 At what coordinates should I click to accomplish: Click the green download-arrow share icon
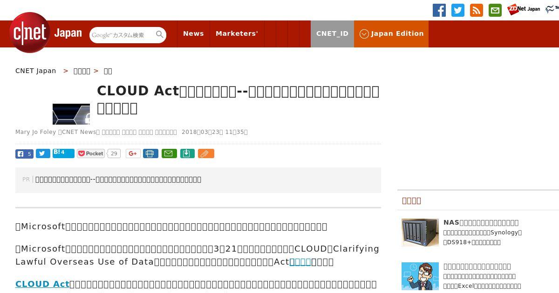coord(187,153)
